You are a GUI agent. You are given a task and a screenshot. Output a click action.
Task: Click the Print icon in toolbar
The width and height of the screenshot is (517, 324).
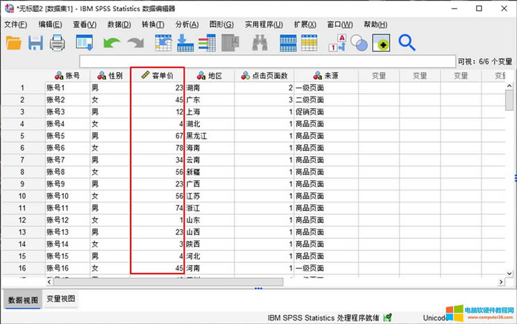click(x=57, y=43)
